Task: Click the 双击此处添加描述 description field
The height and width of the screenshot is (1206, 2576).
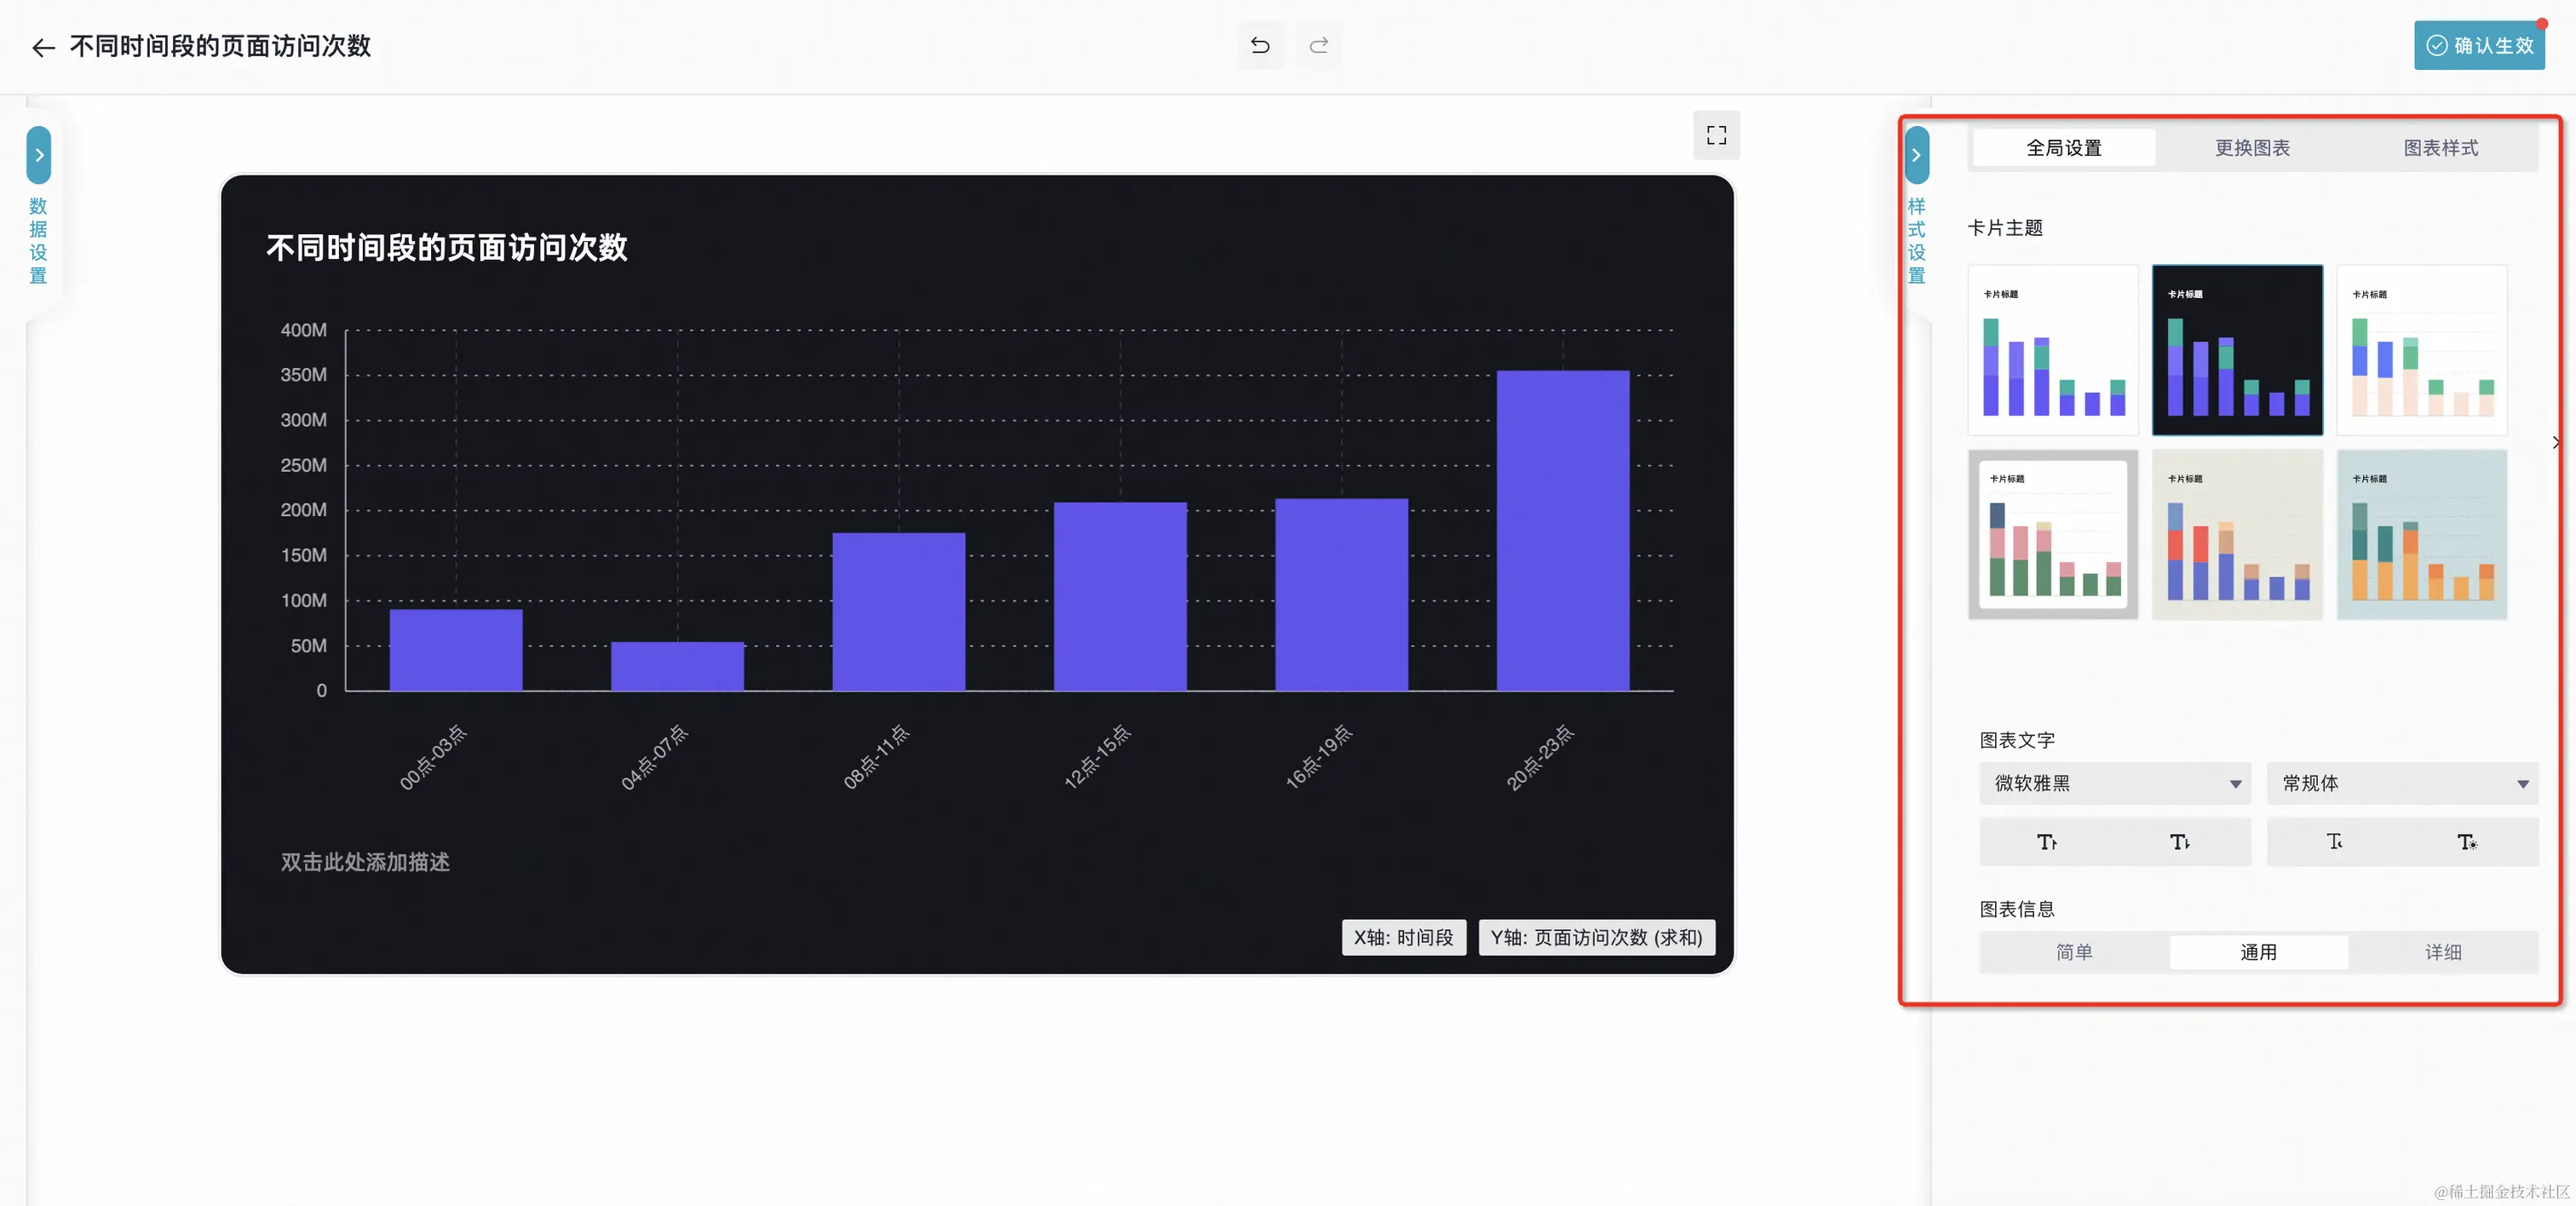Action: click(x=365, y=862)
